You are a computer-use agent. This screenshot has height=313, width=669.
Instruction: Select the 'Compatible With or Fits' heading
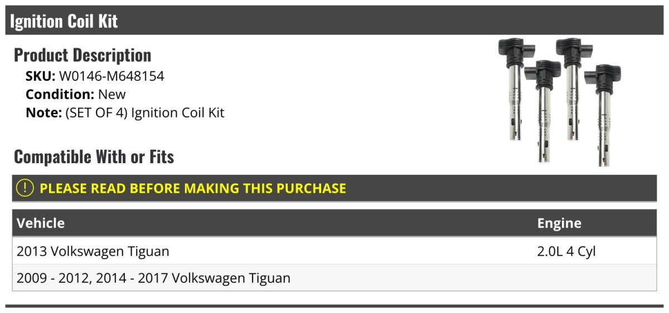pyautogui.click(x=94, y=157)
